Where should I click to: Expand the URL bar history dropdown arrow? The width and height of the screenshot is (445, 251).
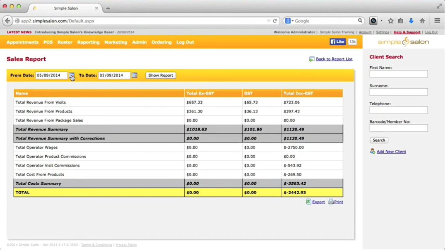[x=269, y=21]
